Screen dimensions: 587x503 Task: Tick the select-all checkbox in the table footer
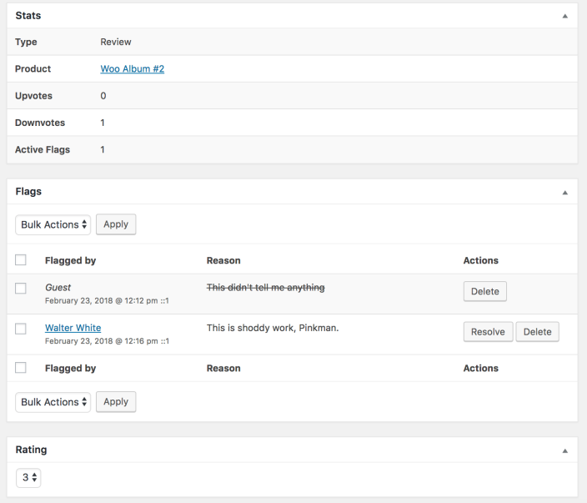(21, 368)
